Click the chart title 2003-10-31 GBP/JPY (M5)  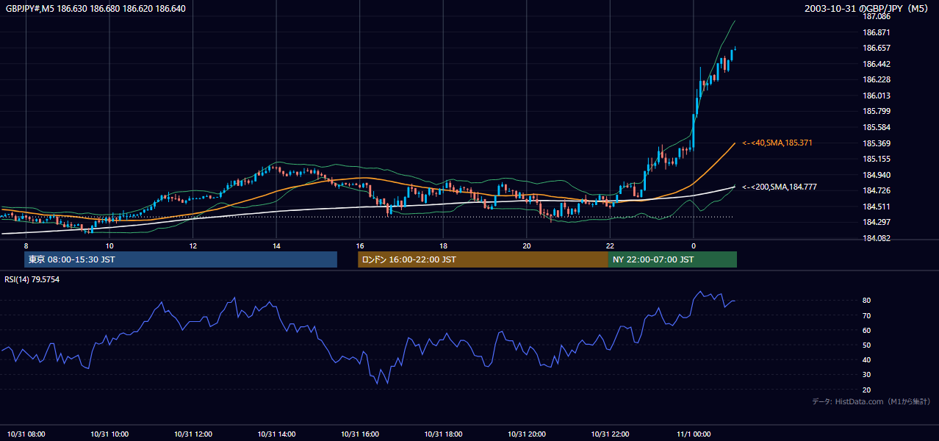(867, 9)
